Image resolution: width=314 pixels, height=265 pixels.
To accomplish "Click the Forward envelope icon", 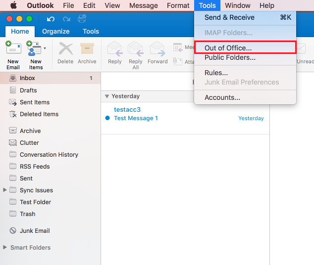I will [157, 48].
